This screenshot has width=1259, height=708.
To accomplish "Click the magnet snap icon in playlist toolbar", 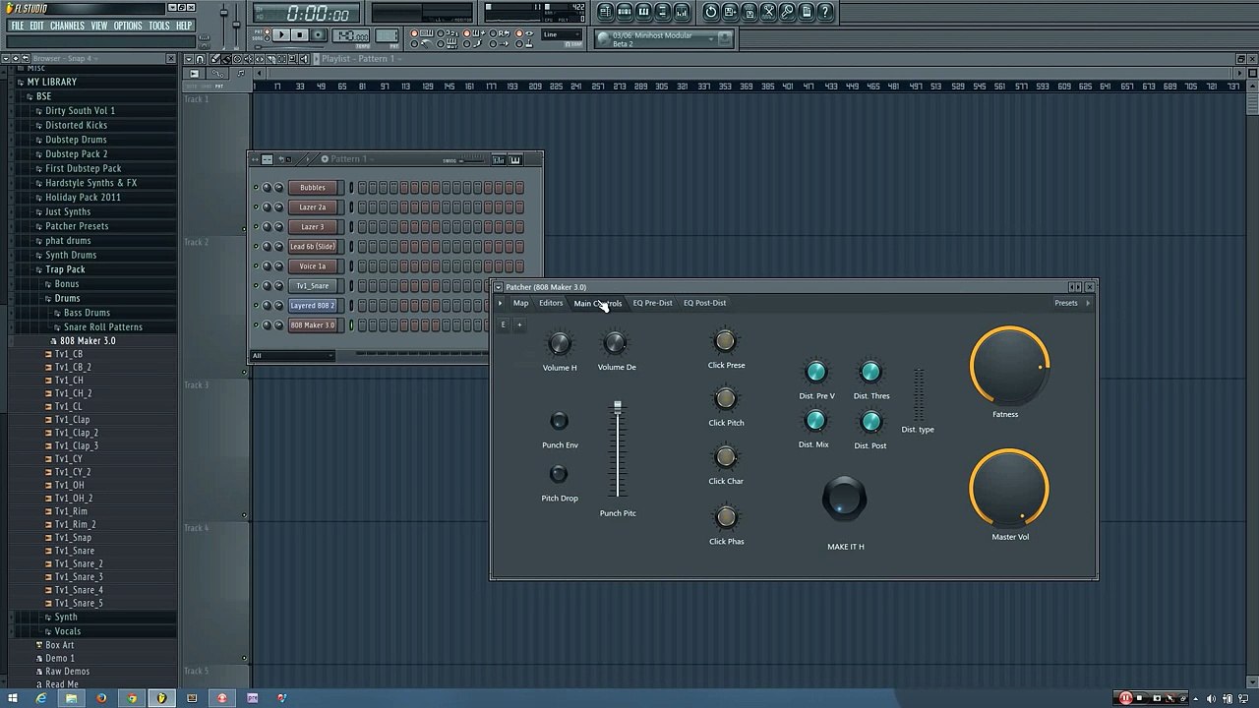I will [200, 59].
